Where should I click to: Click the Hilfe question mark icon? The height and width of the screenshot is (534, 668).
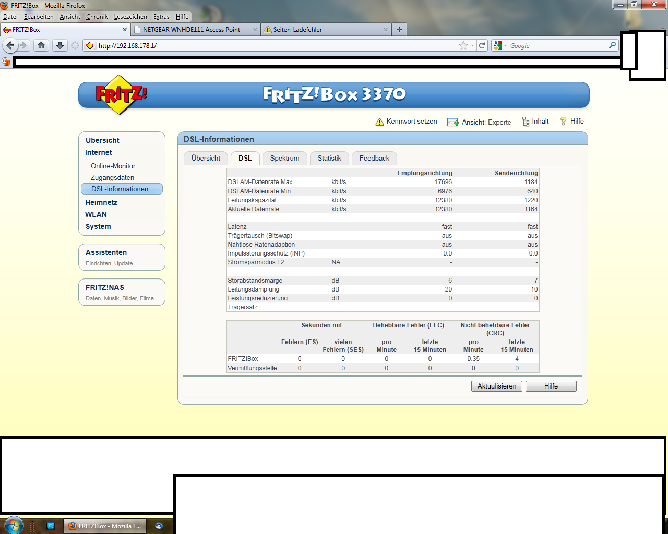(x=564, y=121)
